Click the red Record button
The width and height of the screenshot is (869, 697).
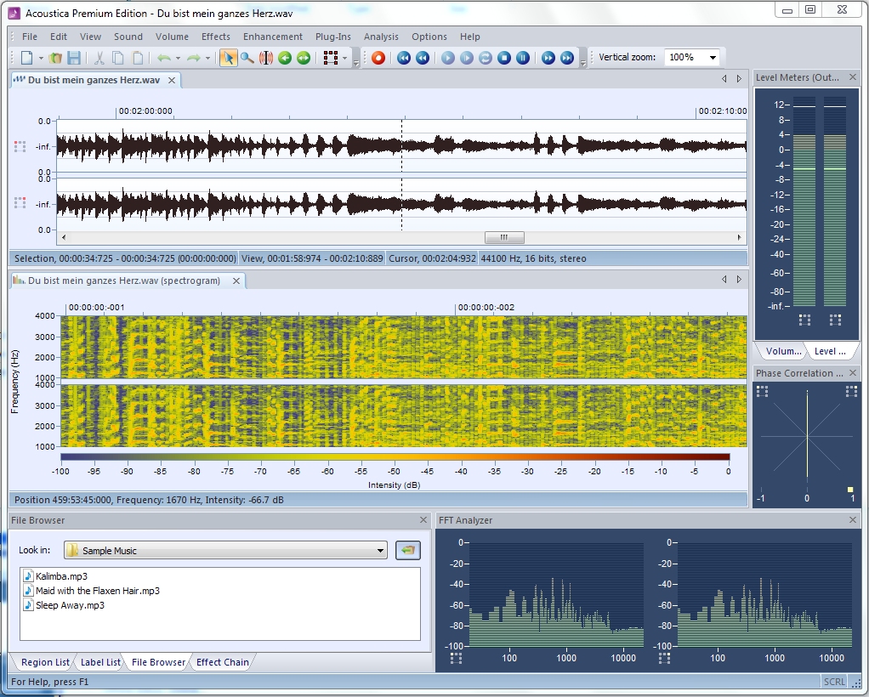point(378,58)
